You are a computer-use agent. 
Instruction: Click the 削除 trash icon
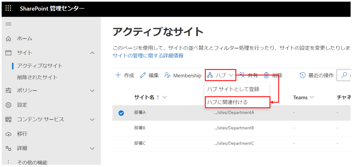[x=266, y=75]
